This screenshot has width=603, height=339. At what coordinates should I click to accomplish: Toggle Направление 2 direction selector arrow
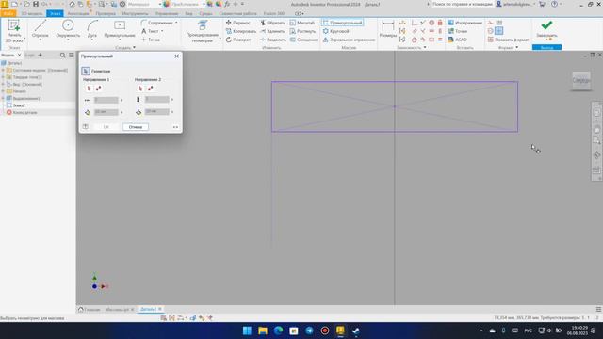pyautogui.click(x=140, y=89)
